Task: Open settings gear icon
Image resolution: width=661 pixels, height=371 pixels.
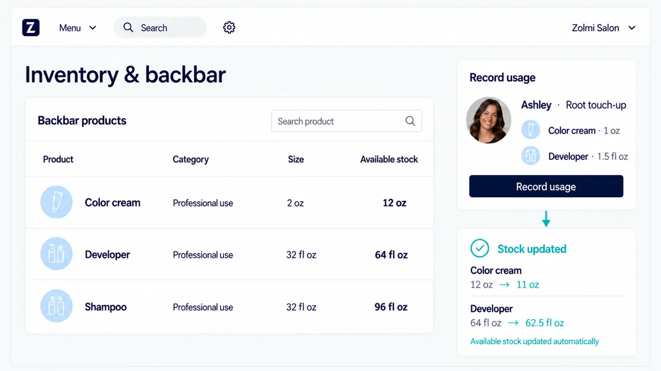Action: (229, 28)
